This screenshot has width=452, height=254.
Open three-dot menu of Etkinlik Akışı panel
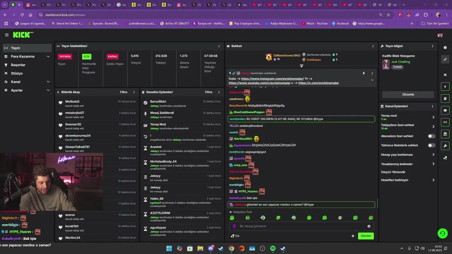click(x=134, y=92)
